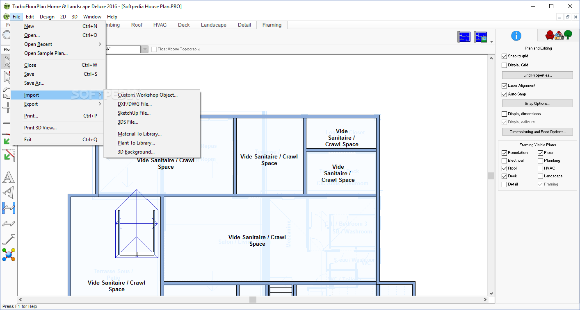Click the horizontal scrollbar right arrow
This screenshot has height=310, width=580.
[484, 300]
